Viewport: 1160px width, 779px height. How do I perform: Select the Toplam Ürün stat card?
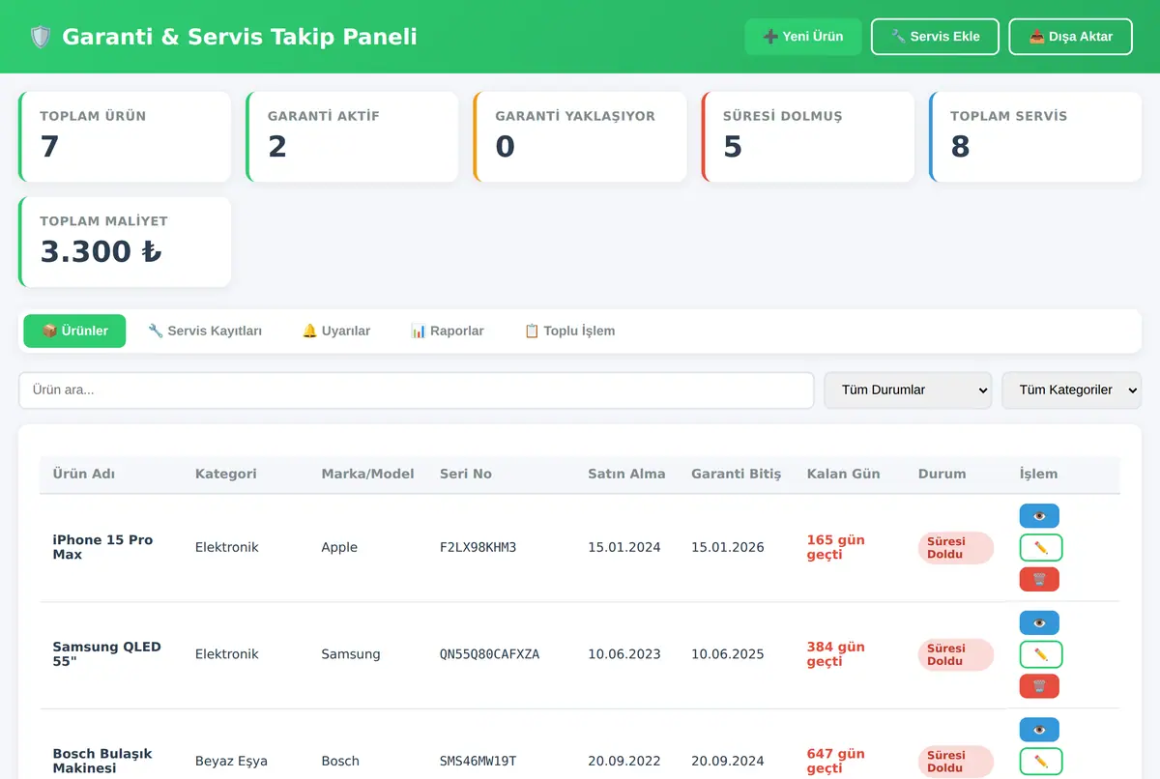click(125, 136)
